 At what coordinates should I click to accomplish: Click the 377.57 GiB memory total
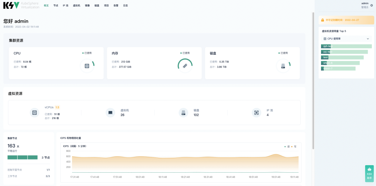click(x=125, y=67)
